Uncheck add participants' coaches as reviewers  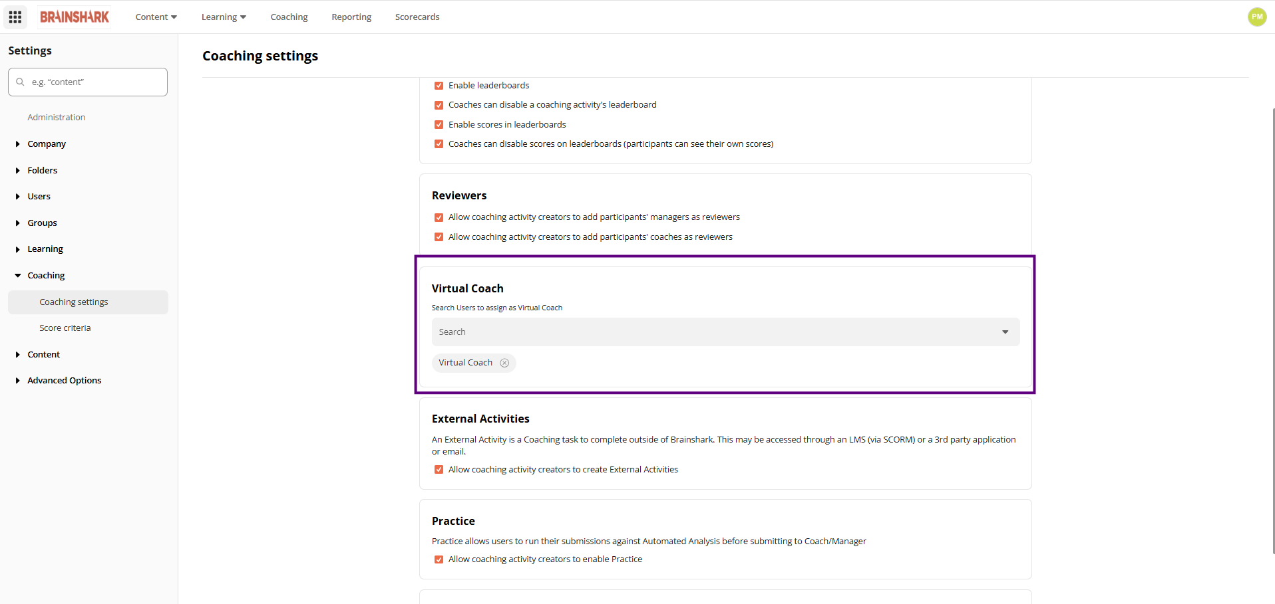pyautogui.click(x=439, y=237)
